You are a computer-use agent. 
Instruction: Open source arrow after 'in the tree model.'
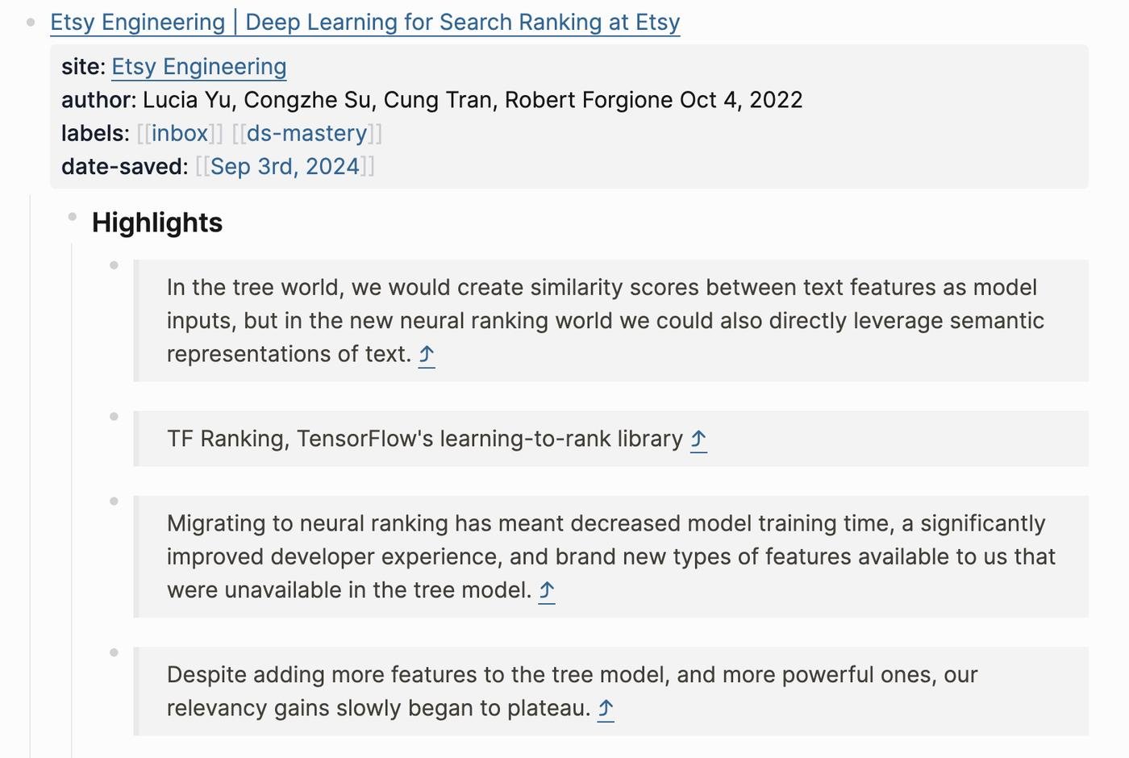[x=547, y=590]
